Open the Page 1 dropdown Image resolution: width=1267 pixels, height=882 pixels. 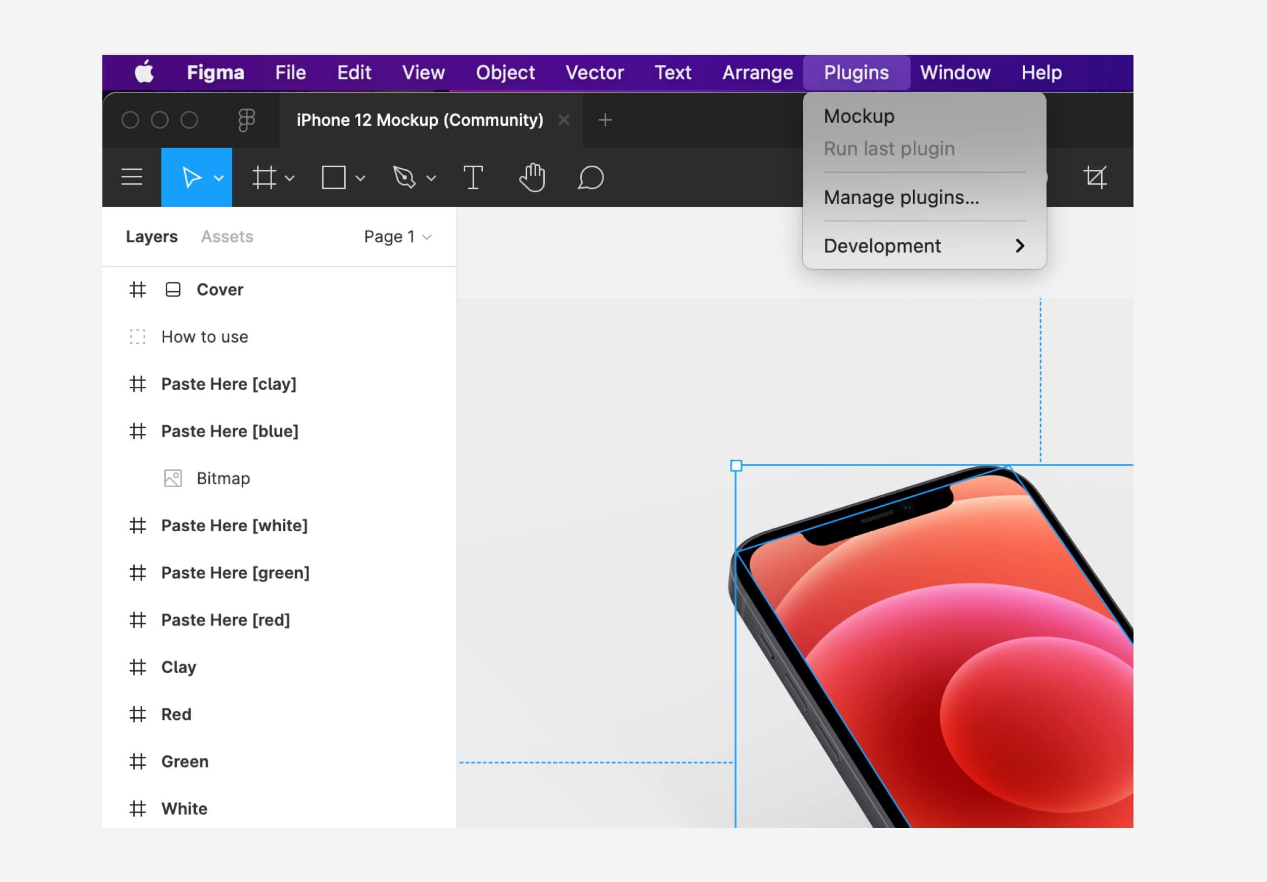pos(397,236)
